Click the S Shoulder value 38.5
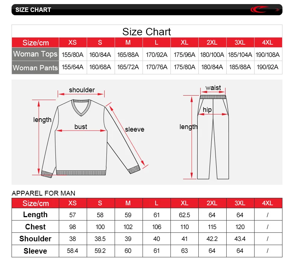 (100, 239)
